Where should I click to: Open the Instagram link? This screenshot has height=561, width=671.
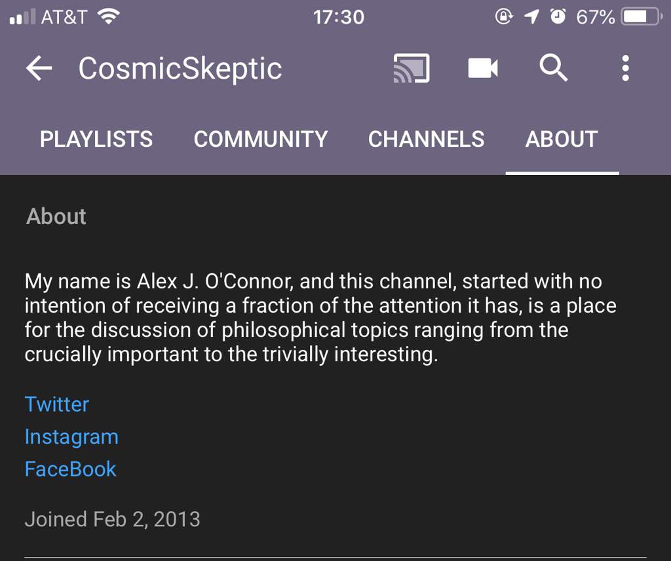pyautogui.click(x=71, y=437)
